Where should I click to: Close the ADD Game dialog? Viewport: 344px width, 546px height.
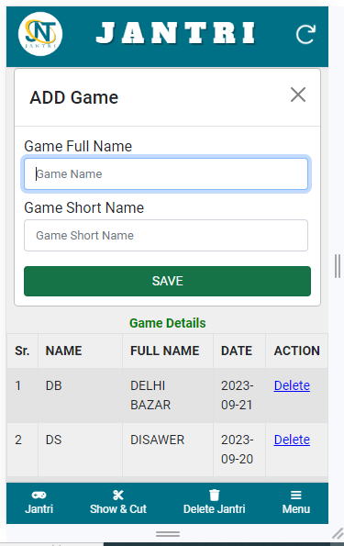pos(298,95)
